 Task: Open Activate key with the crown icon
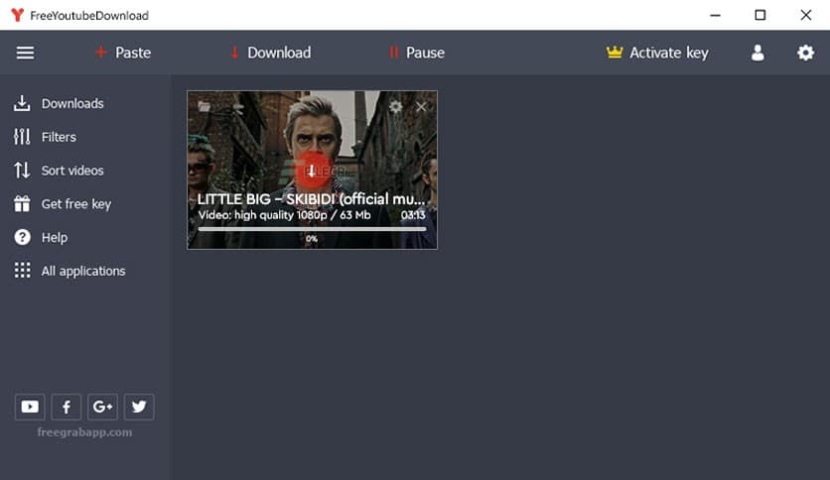pyautogui.click(x=657, y=53)
